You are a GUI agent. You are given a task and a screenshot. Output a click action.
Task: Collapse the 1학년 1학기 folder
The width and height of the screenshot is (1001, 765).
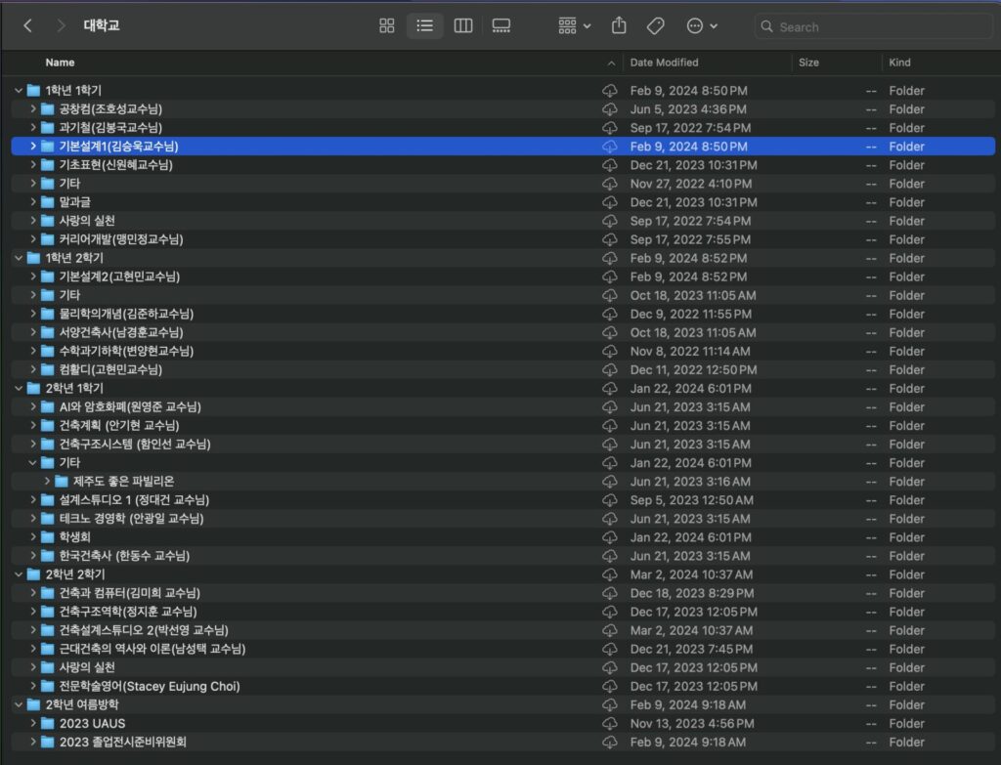pos(19,91)
